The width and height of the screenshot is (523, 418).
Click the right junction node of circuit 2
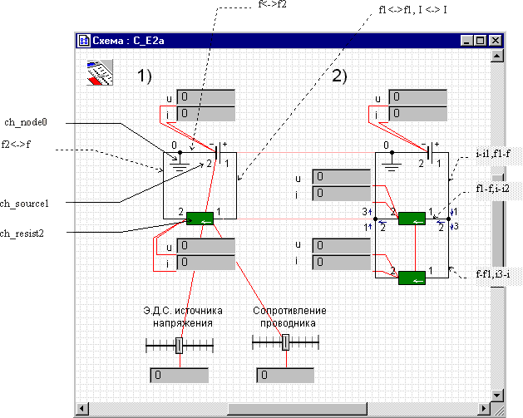449,219
